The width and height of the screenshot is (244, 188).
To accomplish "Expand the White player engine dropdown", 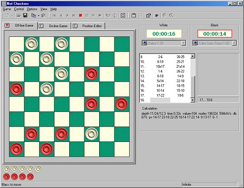I will pyautogui.click(x=184, y=43).
